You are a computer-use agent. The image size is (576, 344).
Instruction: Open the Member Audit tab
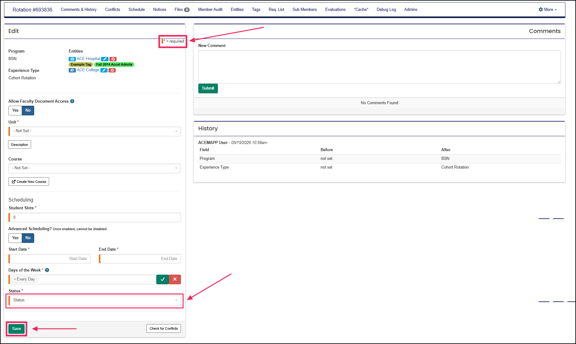click(x=210, y=10)
